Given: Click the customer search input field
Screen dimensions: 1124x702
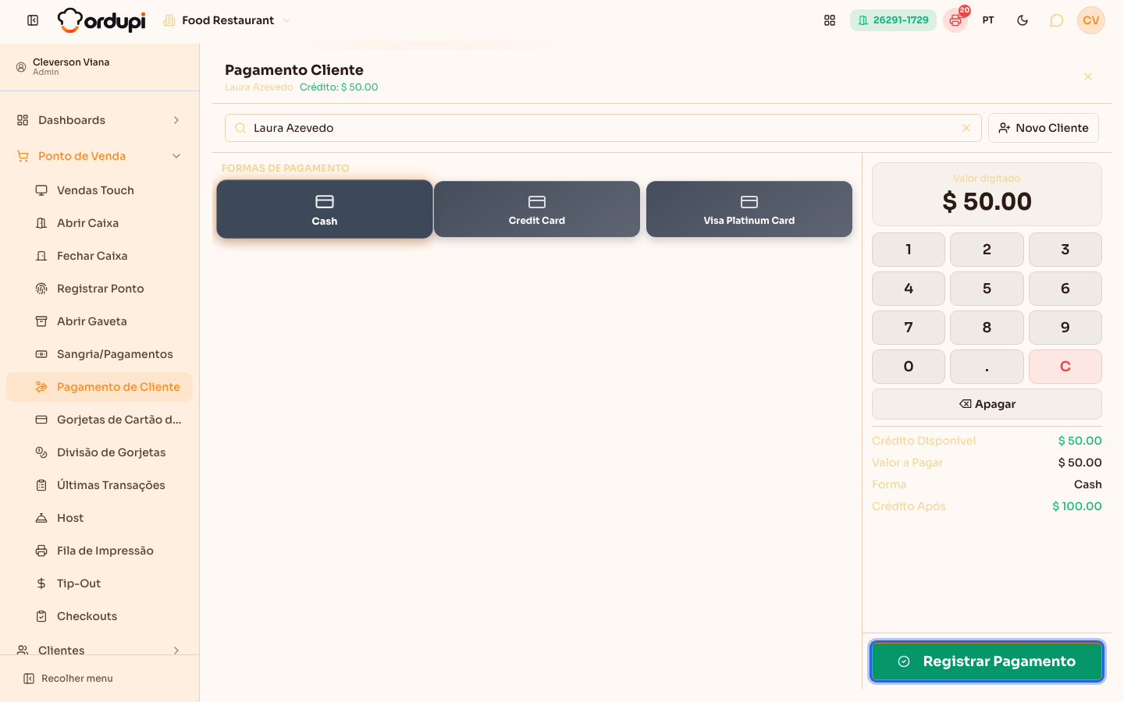Looking at the screenshot, I should [603, 128].
